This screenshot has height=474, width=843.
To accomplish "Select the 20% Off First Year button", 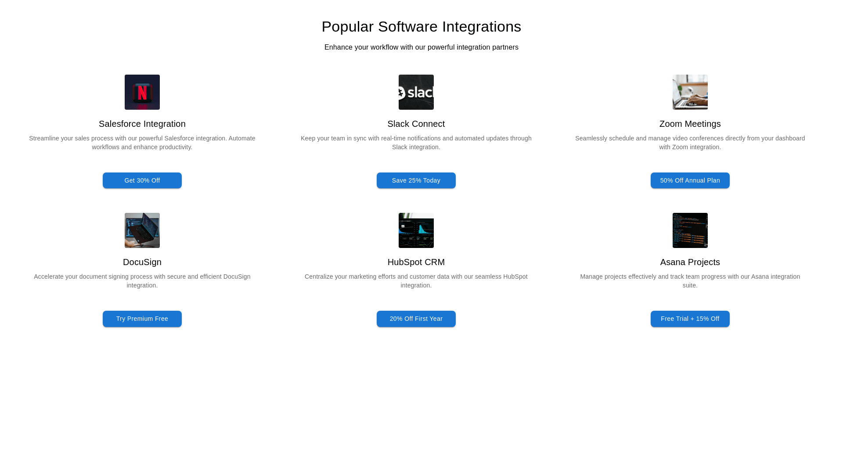I will 416,319.
